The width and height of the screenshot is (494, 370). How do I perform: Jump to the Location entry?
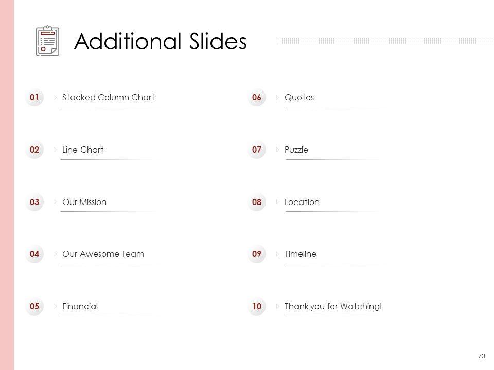point(302,202)
